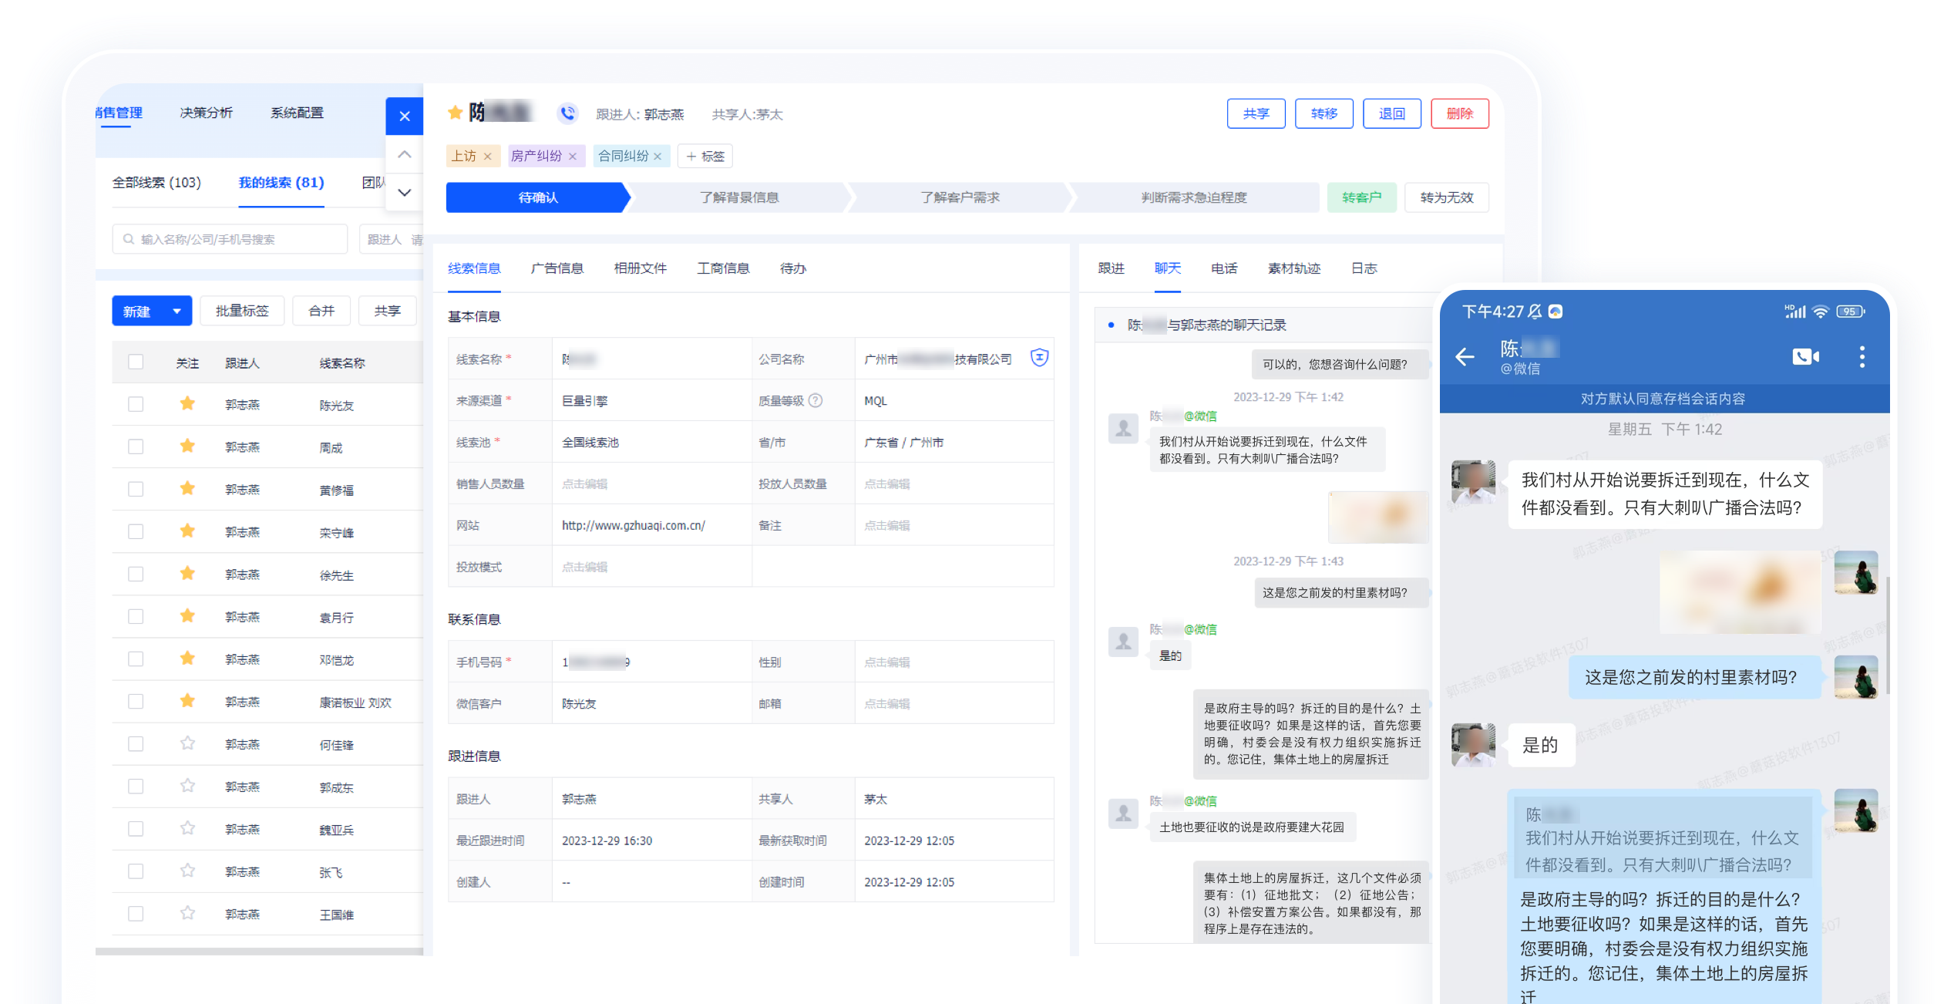Go to next lead with down chevron
This screenshot has height=1004, width=1944.
tap(404, 192)
